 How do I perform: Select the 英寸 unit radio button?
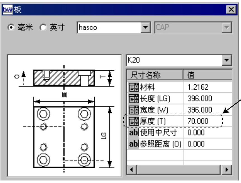(43, 28)
